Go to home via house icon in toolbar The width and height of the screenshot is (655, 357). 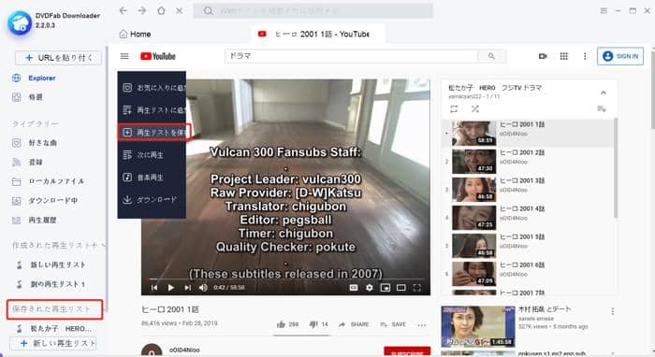[x=161, y=11]
